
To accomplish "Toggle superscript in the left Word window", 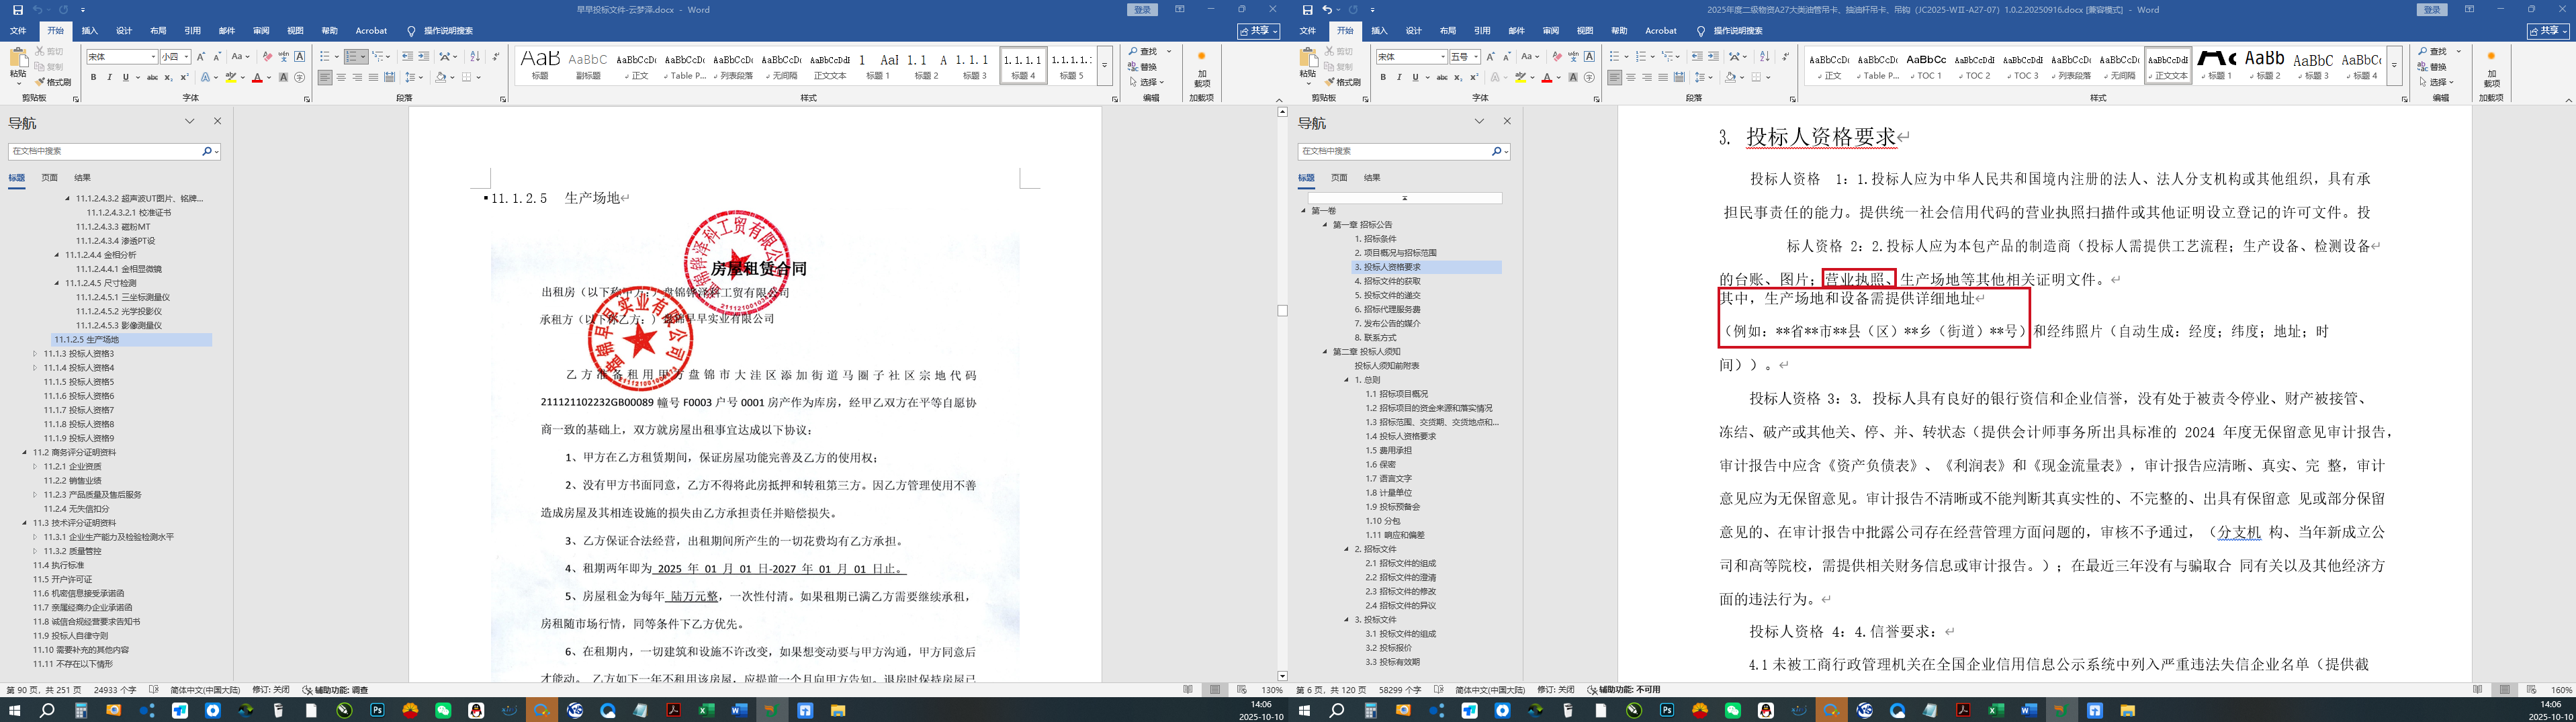I will point(184,77).
